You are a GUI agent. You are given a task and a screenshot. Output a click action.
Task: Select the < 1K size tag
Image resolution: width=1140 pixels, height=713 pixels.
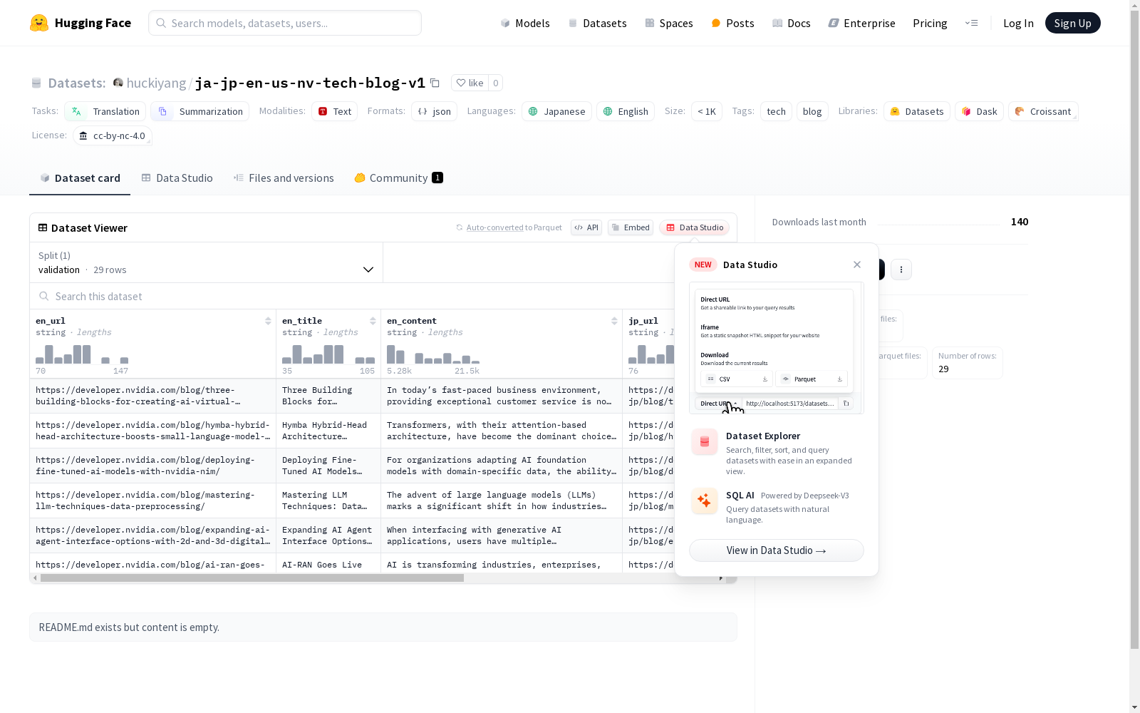point(707,111)
